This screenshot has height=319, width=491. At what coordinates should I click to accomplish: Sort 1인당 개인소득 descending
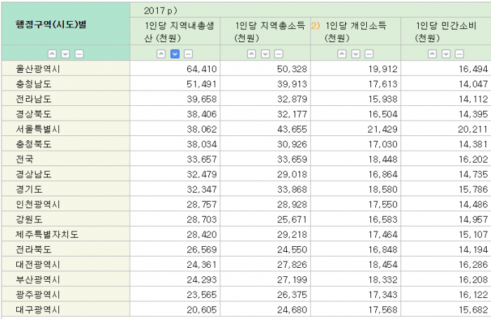tap(356, 54)
